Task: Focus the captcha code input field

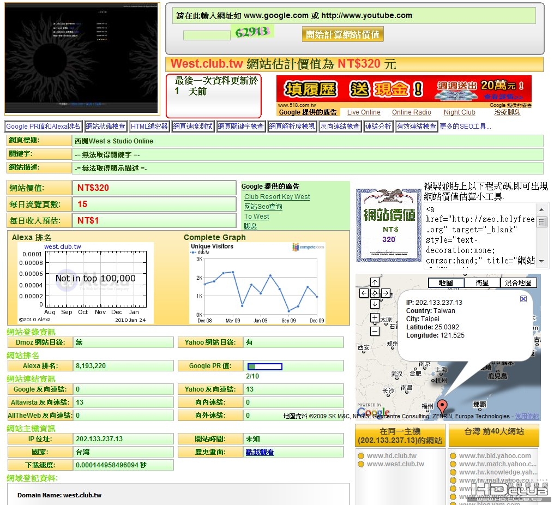Action: 207,35
